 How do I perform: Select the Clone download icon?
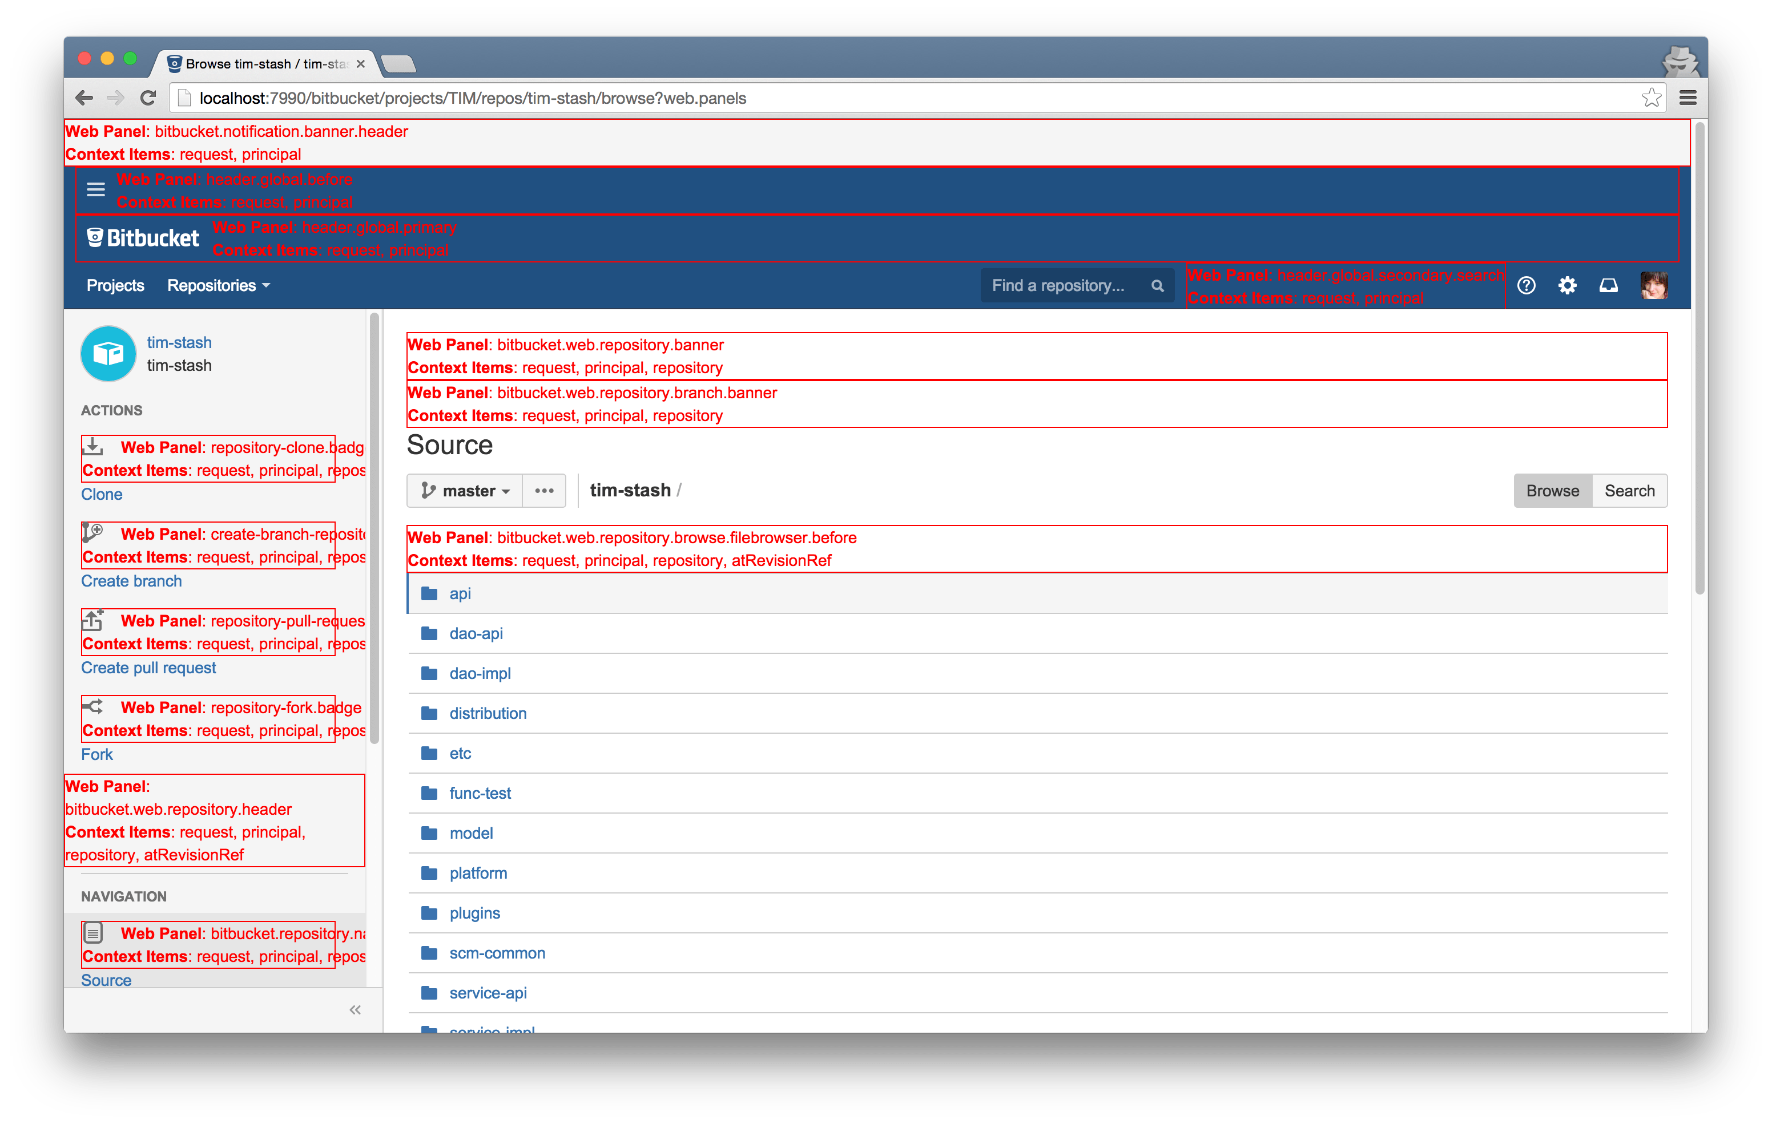click(92, 447)
